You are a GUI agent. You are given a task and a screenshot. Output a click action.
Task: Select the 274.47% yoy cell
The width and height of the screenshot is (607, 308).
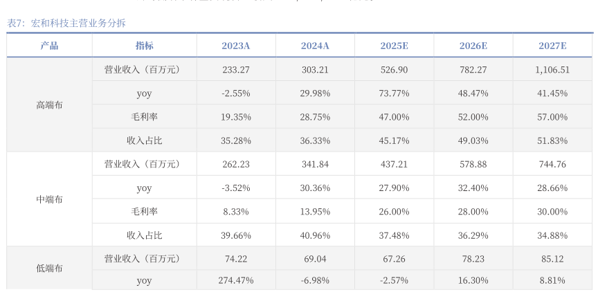(236, 280)
